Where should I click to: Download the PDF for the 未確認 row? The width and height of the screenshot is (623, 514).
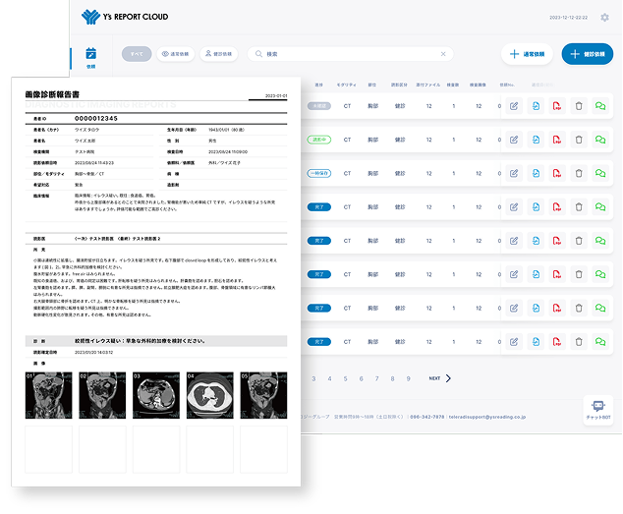point(557,106)
